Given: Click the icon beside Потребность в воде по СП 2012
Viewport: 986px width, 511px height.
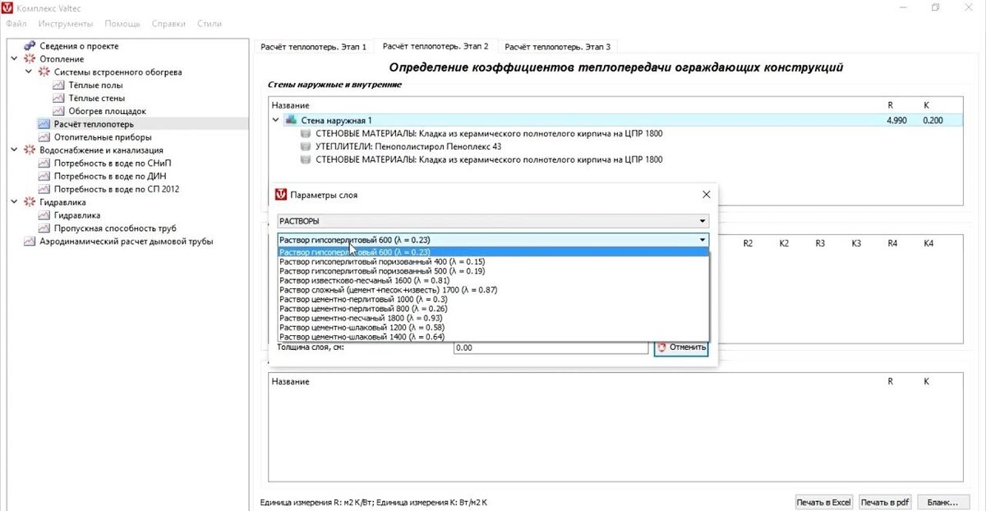Looking at the screenshot, I should tap(44, 189).
